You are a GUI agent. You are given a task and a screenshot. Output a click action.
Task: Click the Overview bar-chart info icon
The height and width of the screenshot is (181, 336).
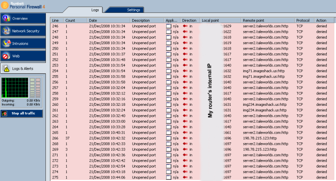point(6,18)
